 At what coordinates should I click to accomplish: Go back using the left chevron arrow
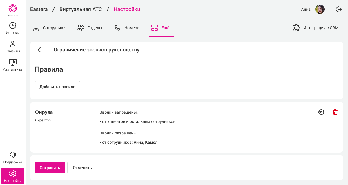point(39,50)
